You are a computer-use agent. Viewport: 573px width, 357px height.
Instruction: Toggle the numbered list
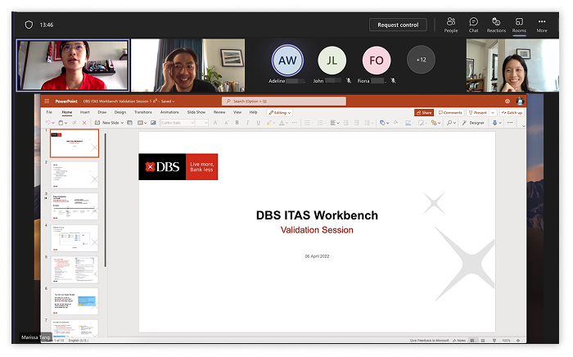click(320, 123)
